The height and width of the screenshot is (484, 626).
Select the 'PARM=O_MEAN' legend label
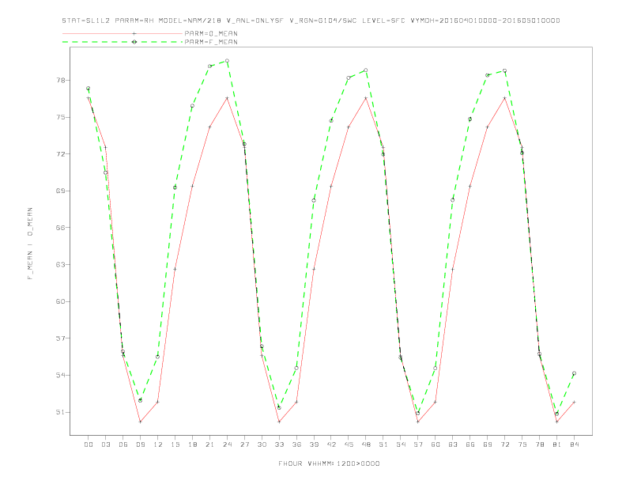pyautogui.click(x=211, y=33)
